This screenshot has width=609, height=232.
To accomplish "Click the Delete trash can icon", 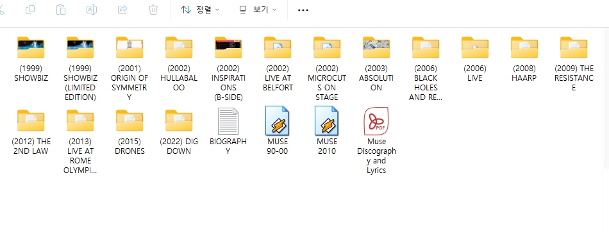I will [153, 10].
